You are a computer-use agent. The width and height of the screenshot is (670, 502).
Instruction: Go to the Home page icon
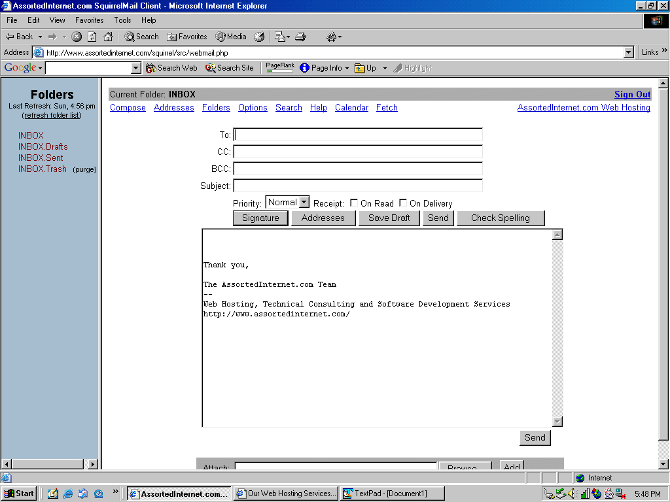[108, 37]
